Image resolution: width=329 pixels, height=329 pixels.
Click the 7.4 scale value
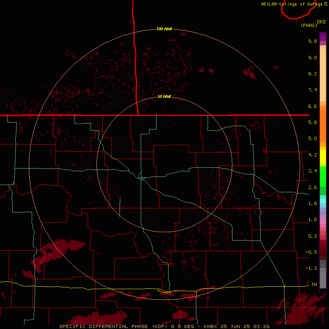point(313,90)
